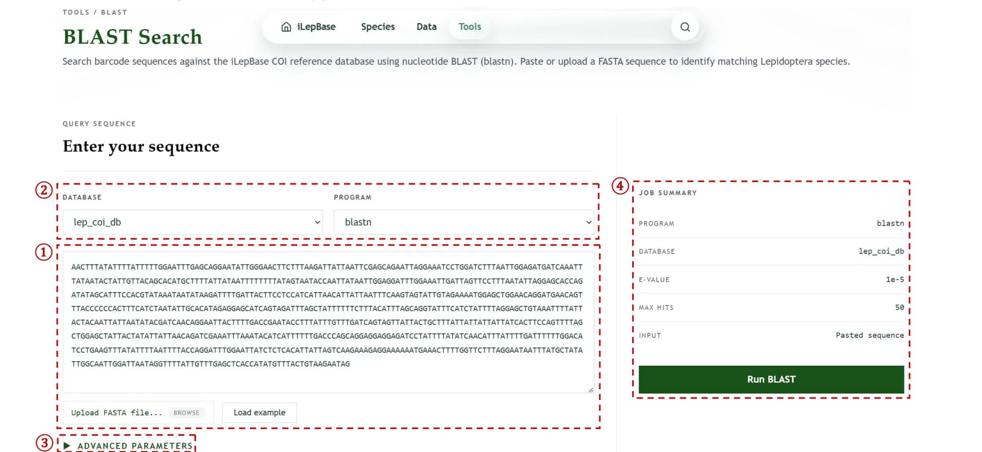Click the QUERY SEQUENCE label

99,124
